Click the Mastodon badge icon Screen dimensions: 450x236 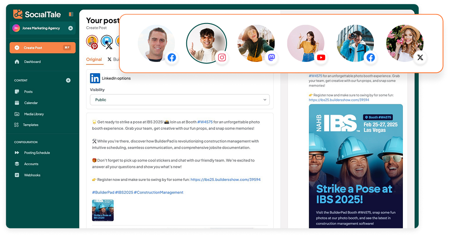click(x=271, y=57)
